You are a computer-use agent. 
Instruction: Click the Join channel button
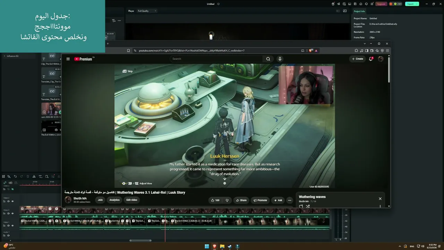(100, 200)
